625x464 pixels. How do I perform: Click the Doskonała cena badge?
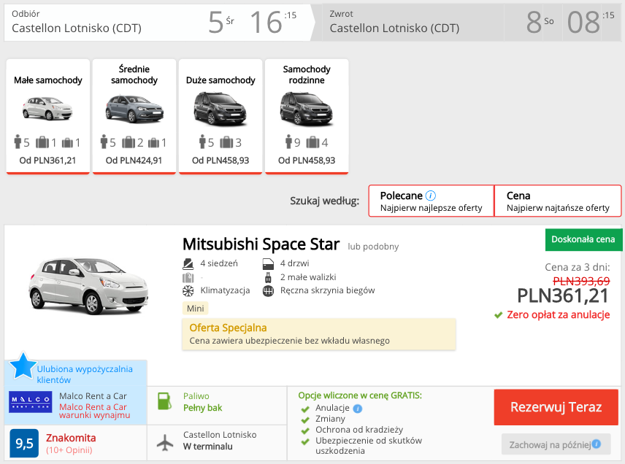coord(583,239)
